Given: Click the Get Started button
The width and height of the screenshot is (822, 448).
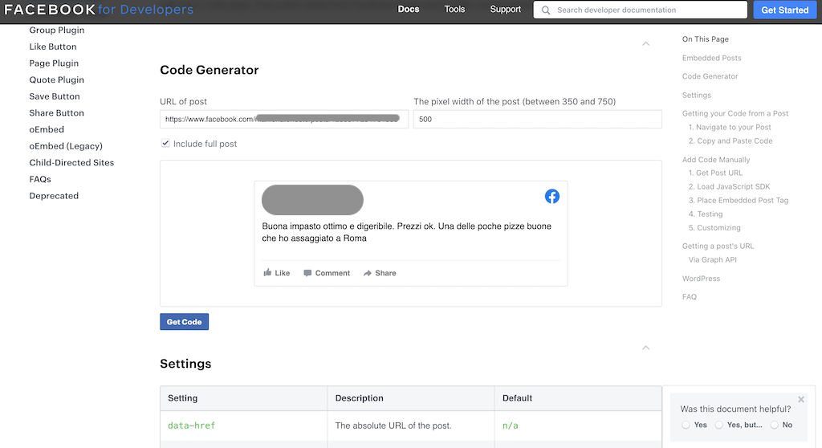Looking at the screenshot, I should [x=785, y=10].
